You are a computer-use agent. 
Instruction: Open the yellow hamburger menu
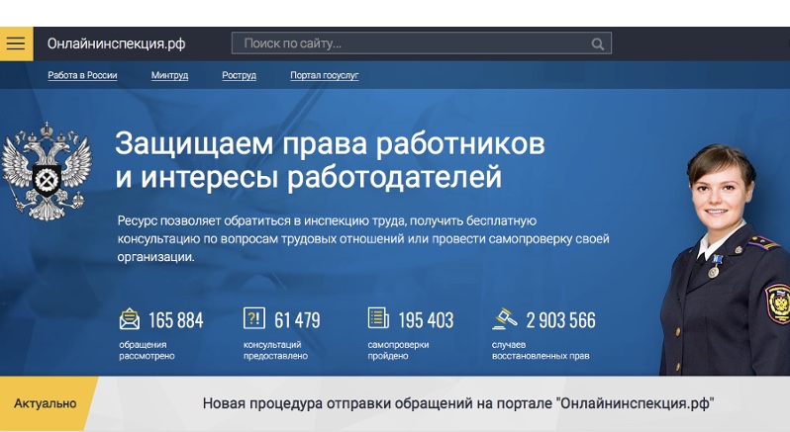[16, 43]
